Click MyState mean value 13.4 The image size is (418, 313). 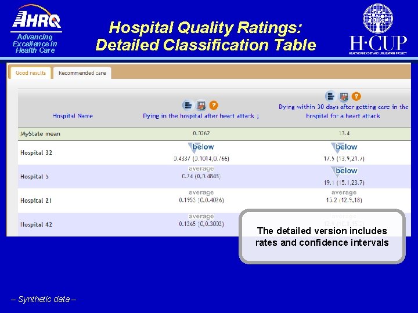coord(344,133)
